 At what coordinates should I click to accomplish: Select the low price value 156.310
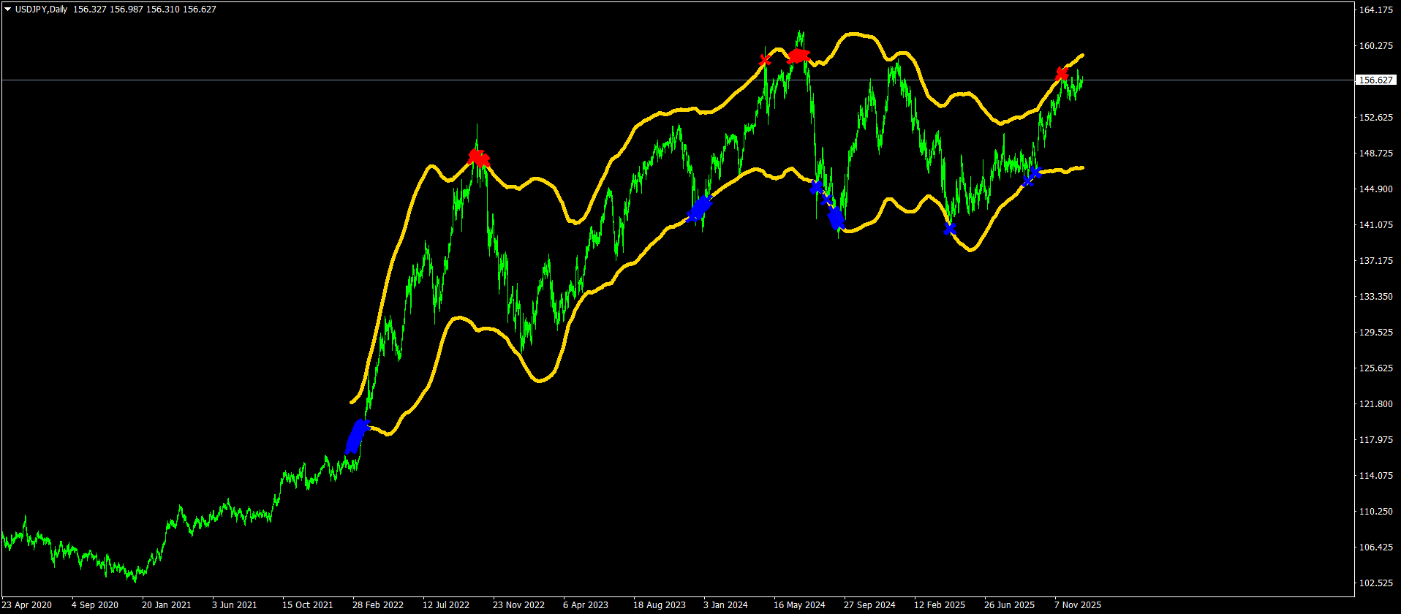tap(162, 10)
